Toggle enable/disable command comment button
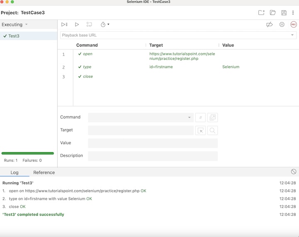 point(201,117)
